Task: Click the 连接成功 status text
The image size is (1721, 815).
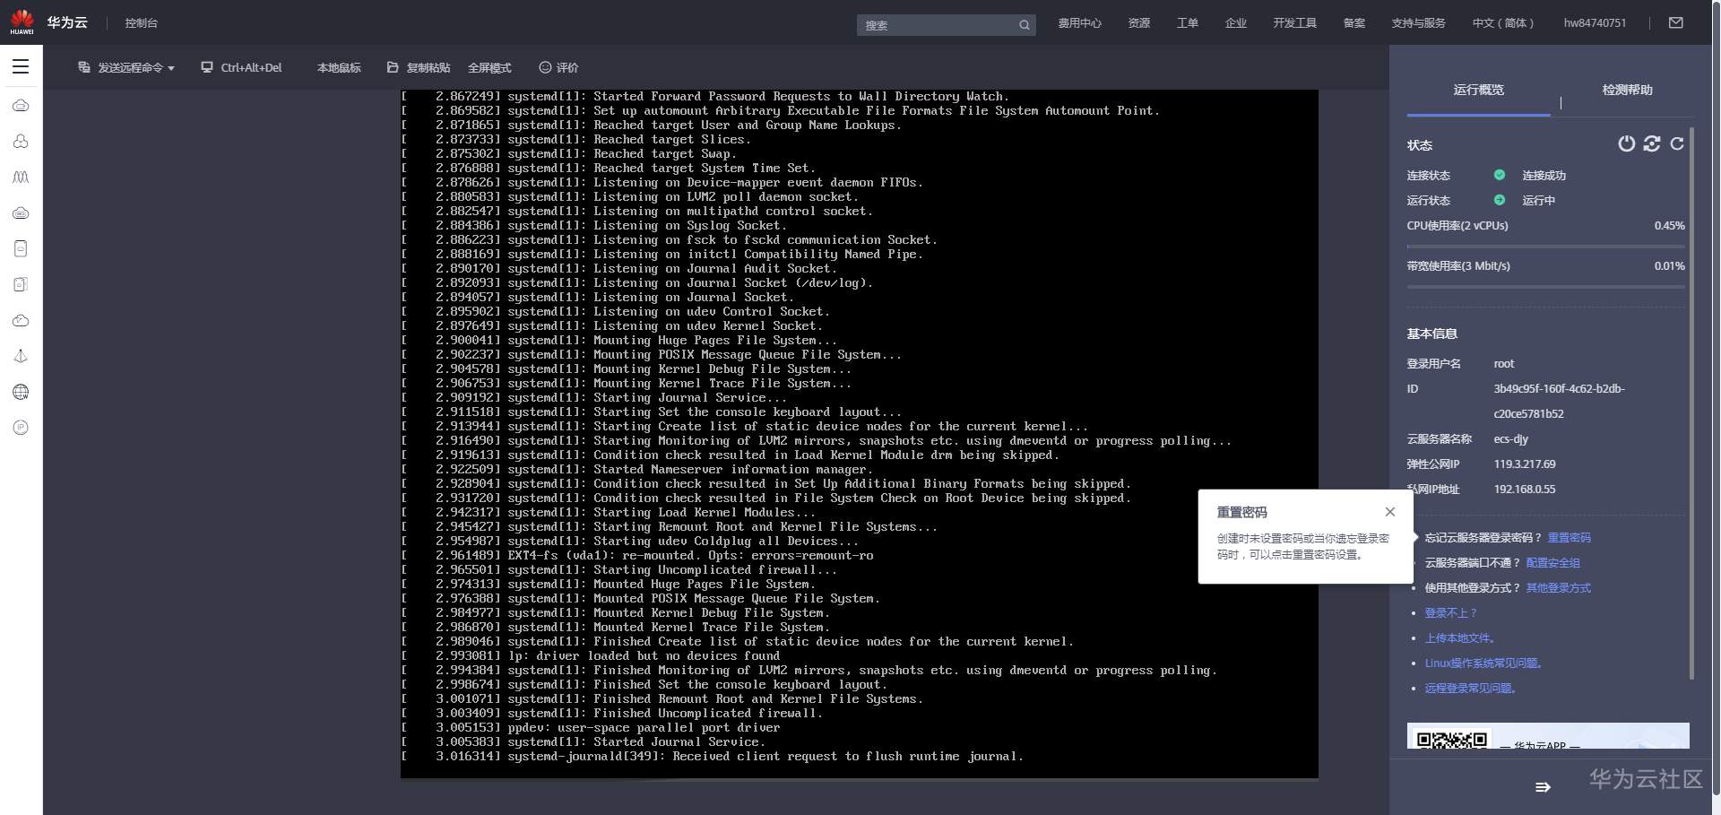Action: (1544, 176)
